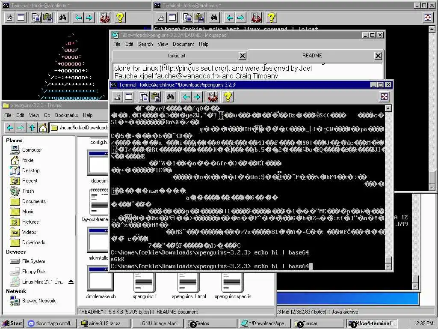
Task: Open the File menu in Mousepad
Action: point(117,44)
